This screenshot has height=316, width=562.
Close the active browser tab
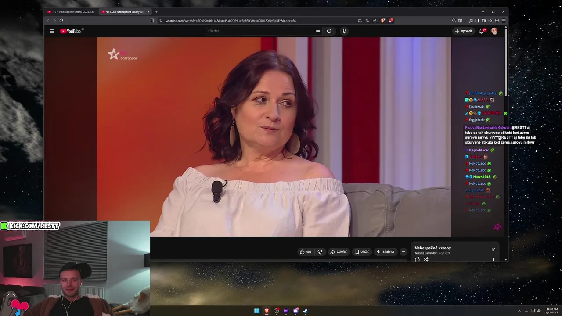(148, 12)
